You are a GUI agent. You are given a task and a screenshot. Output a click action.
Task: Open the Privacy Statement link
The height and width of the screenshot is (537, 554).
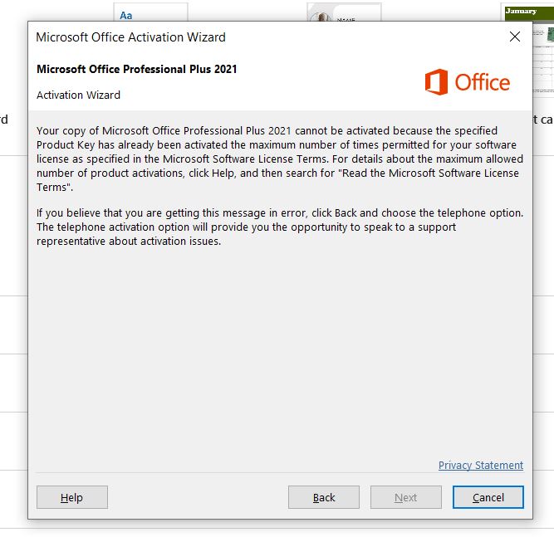[x=481, y=466]
